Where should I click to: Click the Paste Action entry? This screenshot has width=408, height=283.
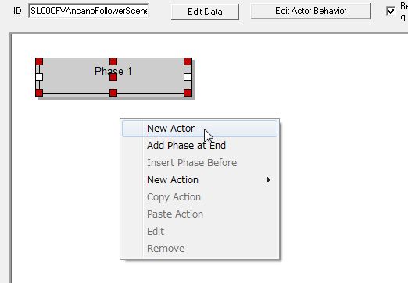click(199, 214)
